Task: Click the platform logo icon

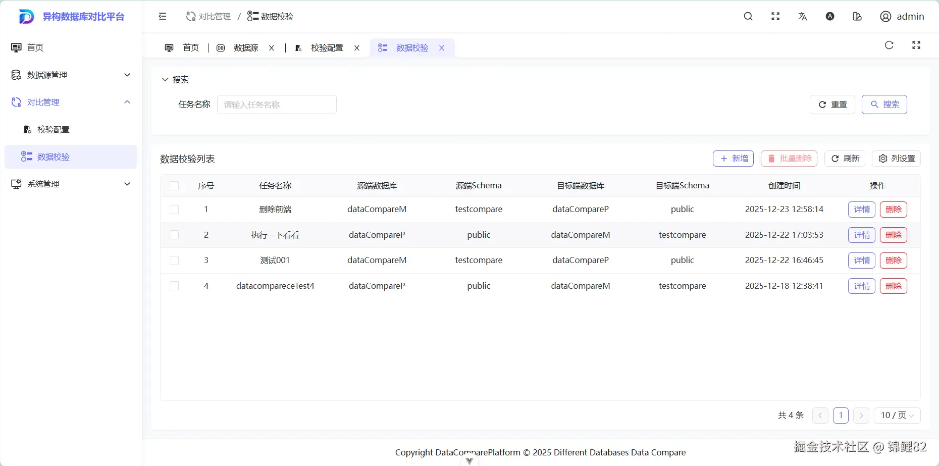Action: tap(26, 17)
